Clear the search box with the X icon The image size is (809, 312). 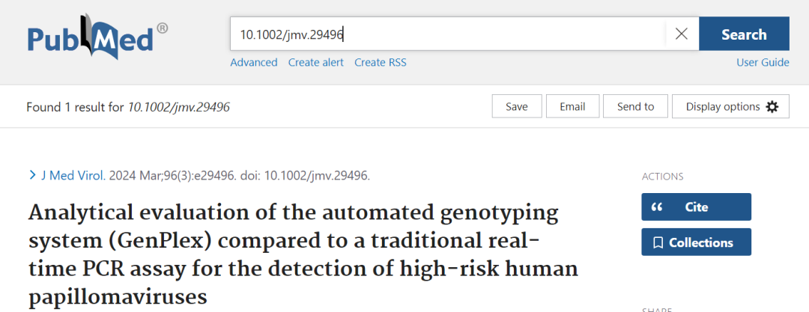click(682, 34)
